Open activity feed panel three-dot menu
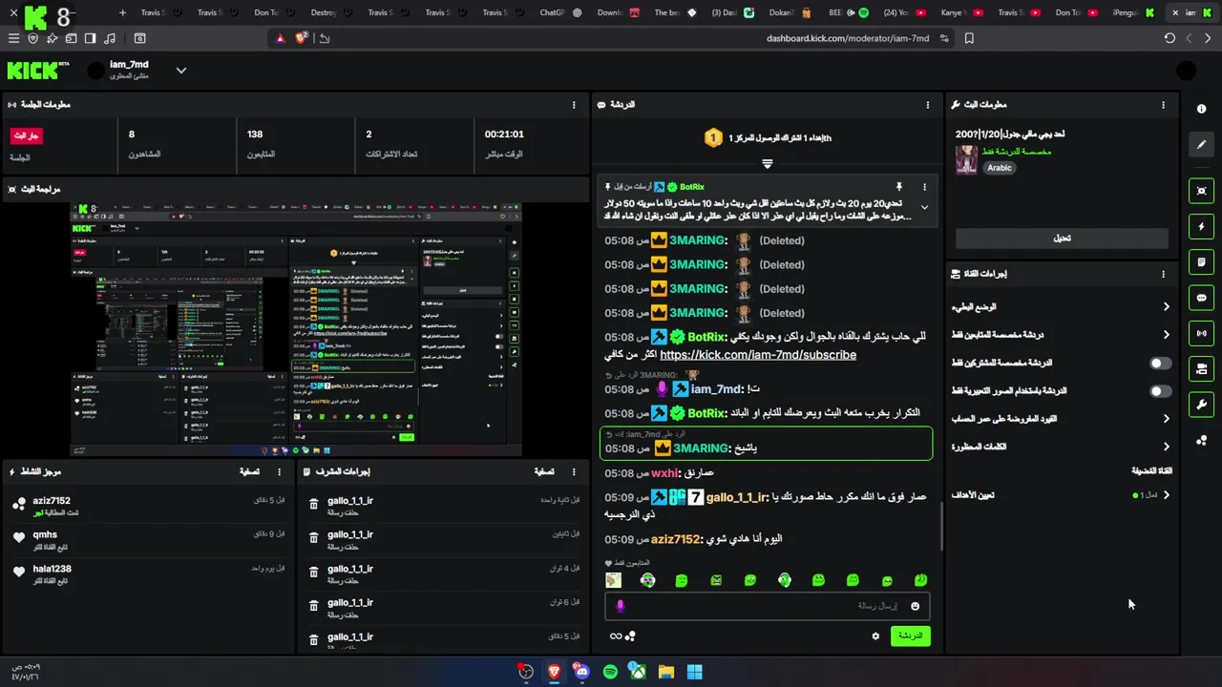The width and height of the screenshot is (1222, 687). coord(279,471)
